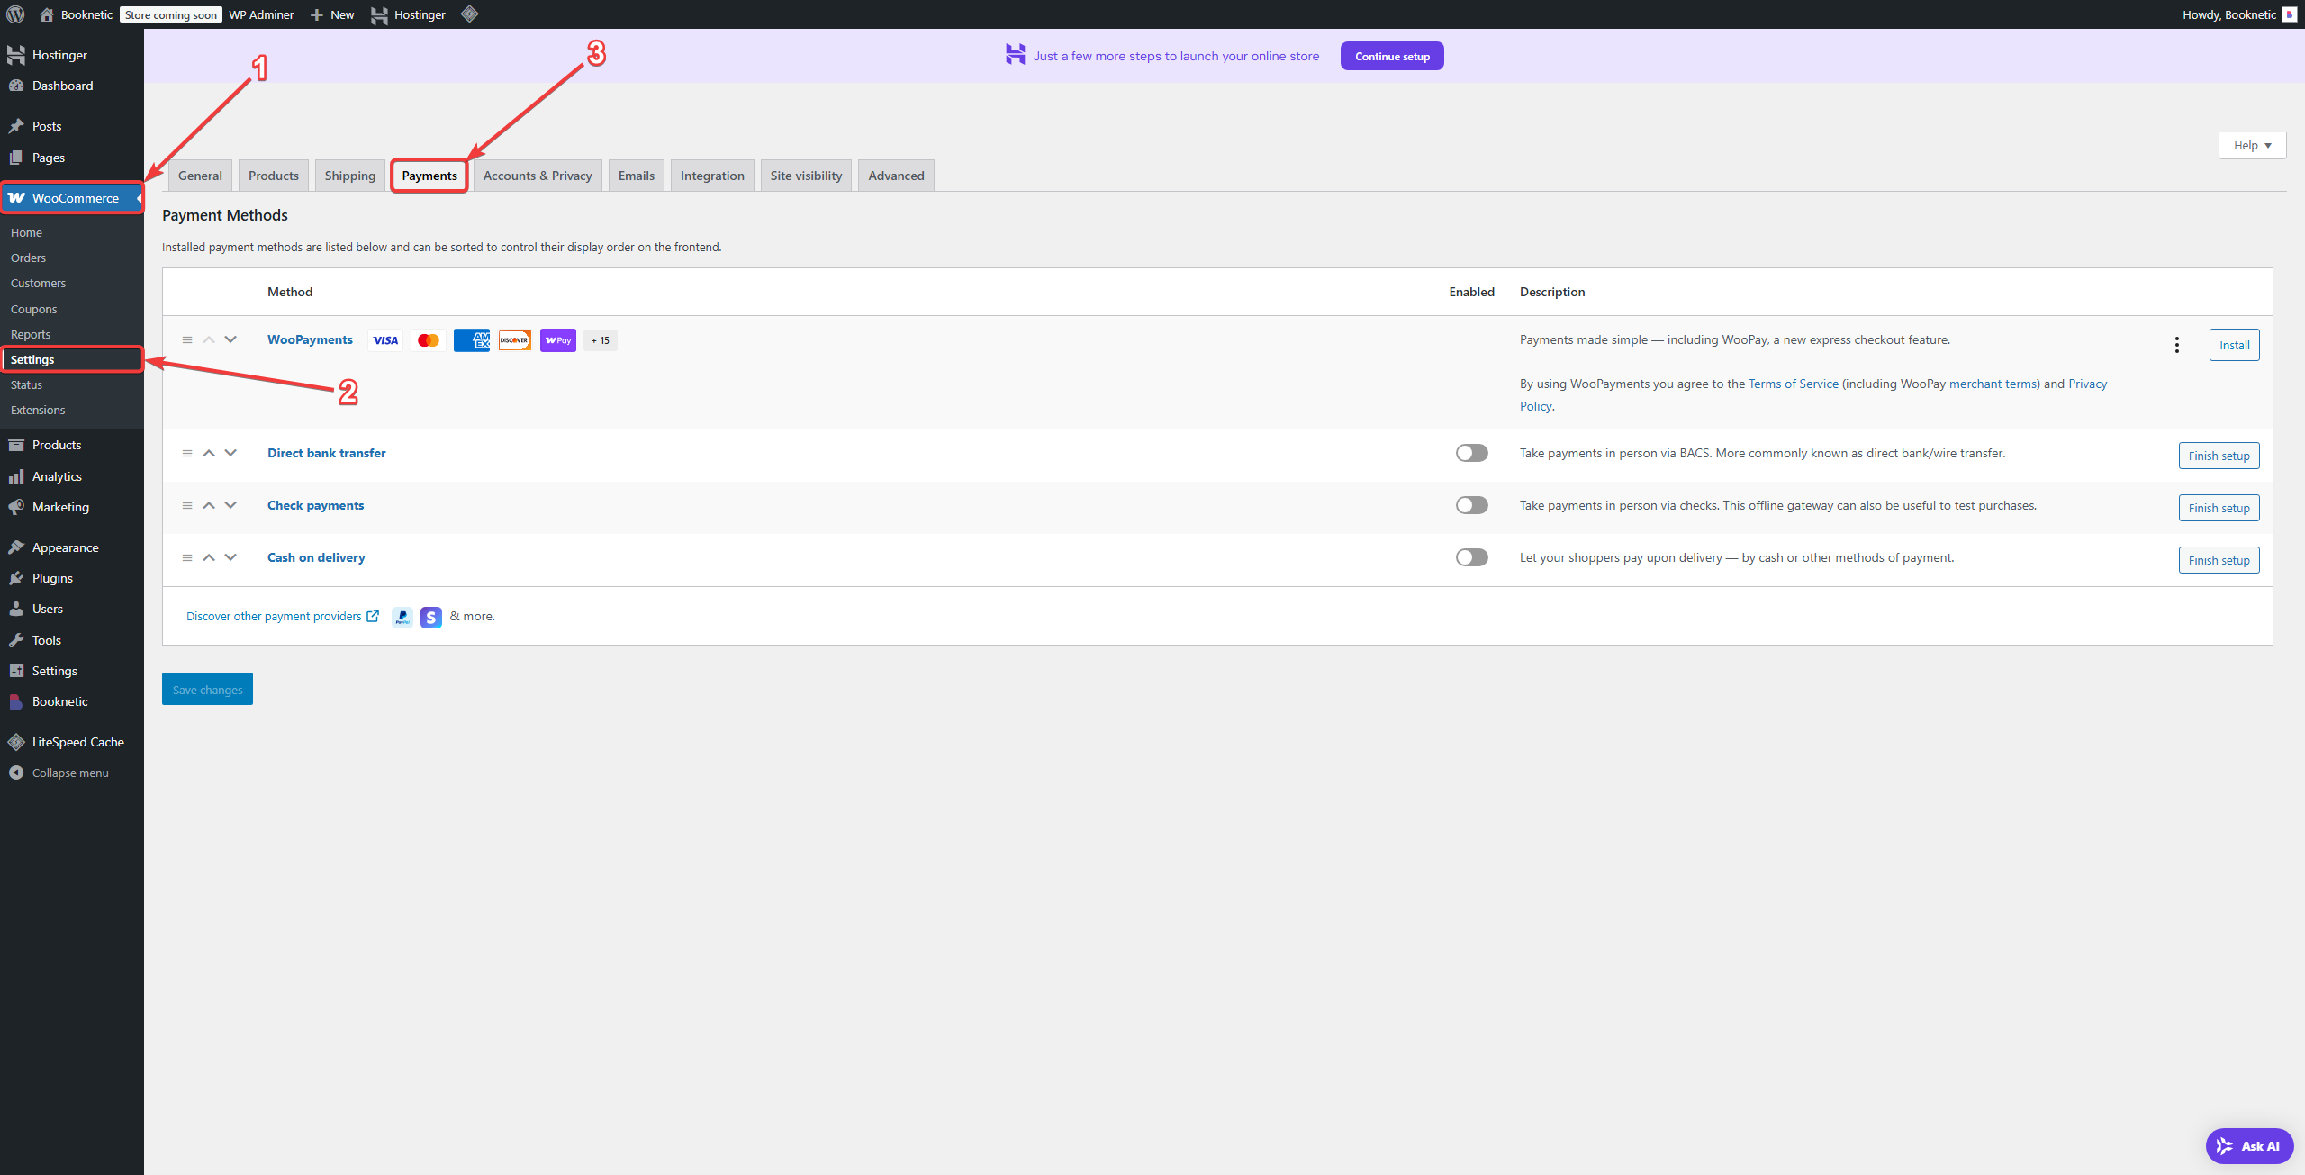Open WooCommerce Settings submenu
Viewport: 2305px width, 1175px height.
(x=72, y=359)
